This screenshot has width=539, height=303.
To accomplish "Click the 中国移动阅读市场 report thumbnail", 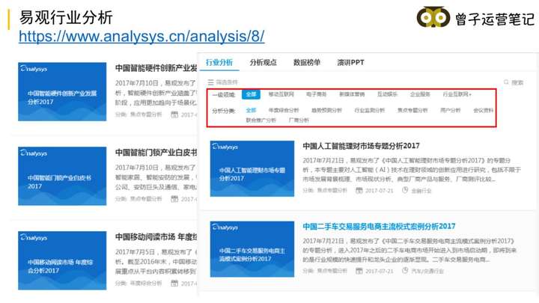I will (62, 260).
